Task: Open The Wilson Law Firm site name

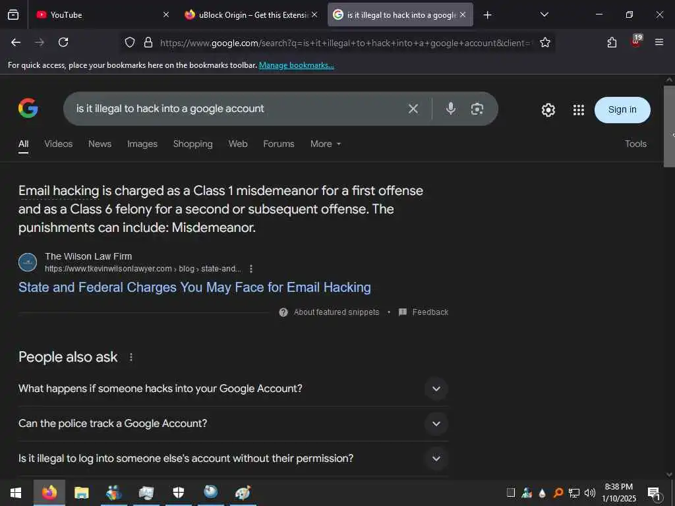Action: (x=88, y=256)
